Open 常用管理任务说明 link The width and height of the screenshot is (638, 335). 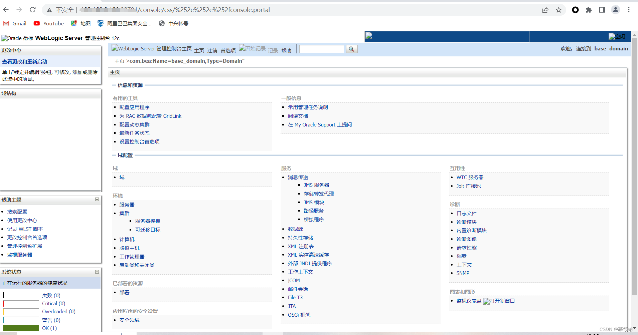coord(308,107)
